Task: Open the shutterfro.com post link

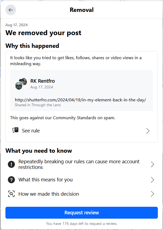Action: click(80, 100)
